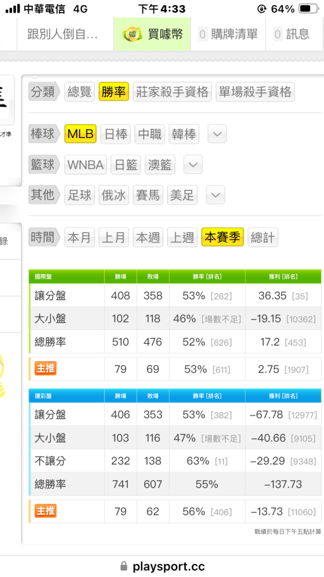Click 主推 badge in 運彩盤 table

click(46, 511)
